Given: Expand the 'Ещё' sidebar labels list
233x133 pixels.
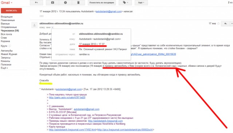Looking at the screenshot, I should [x=4, y=68].
